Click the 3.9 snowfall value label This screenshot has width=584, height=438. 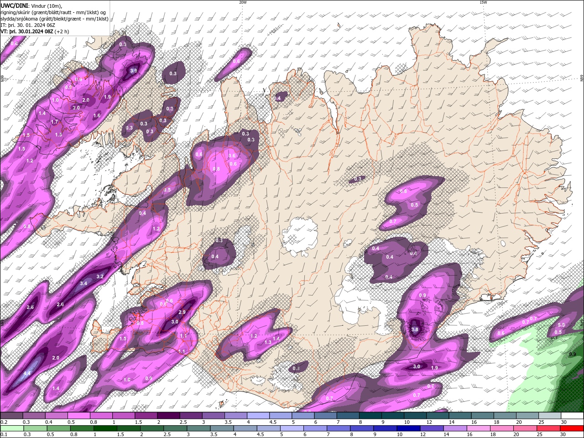coord(134,71)
